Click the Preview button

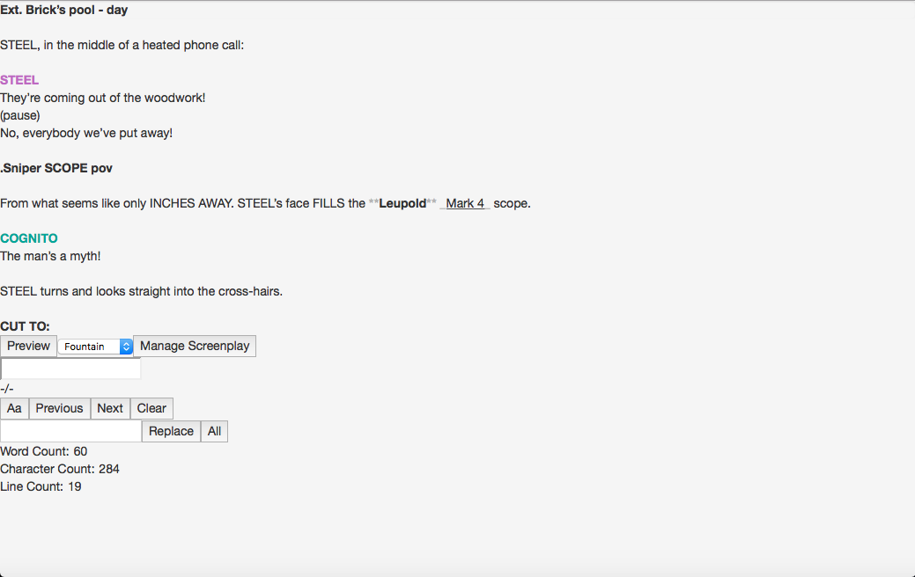point(28,347)
